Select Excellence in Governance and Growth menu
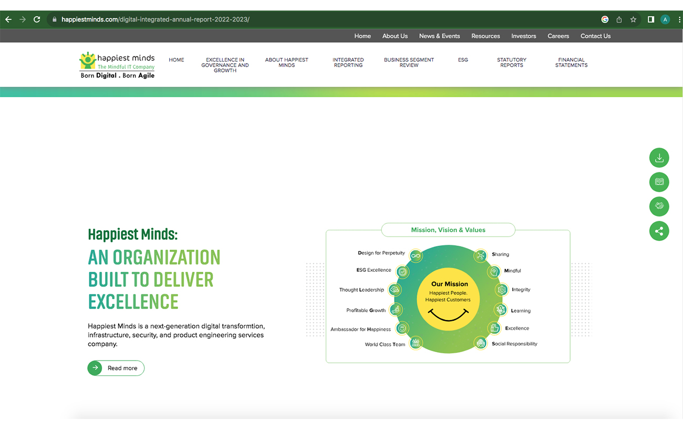This screenshot has width=683, height=430. click(225, 65)
